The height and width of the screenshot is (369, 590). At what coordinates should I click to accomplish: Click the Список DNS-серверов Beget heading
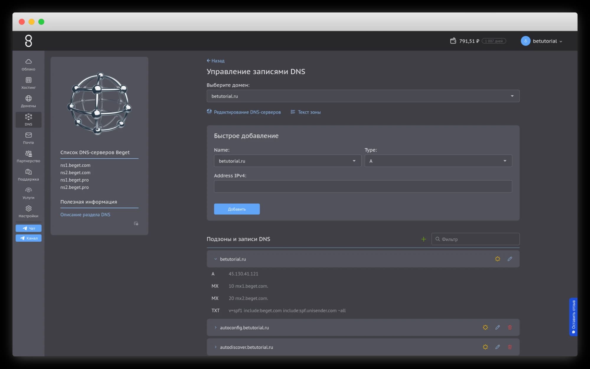point(95,152)
